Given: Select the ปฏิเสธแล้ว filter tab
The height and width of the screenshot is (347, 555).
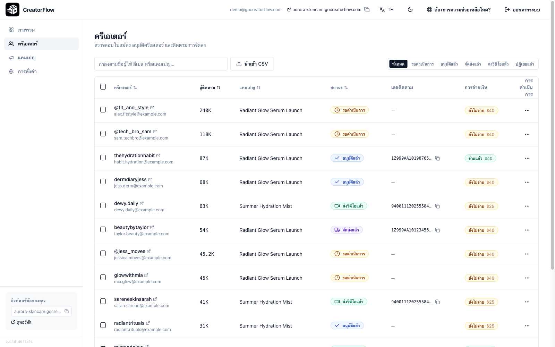Looking at the screenshot, I should click(x=524, y=64).
